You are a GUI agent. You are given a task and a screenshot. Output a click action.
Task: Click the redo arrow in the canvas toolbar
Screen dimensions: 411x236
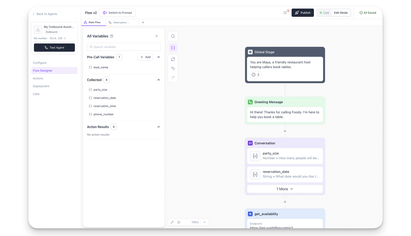(x=173, y=77)
